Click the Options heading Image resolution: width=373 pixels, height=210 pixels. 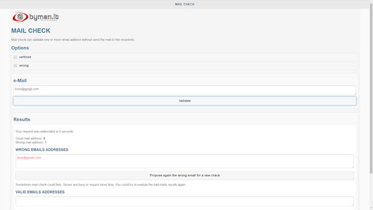coord(20,48)
